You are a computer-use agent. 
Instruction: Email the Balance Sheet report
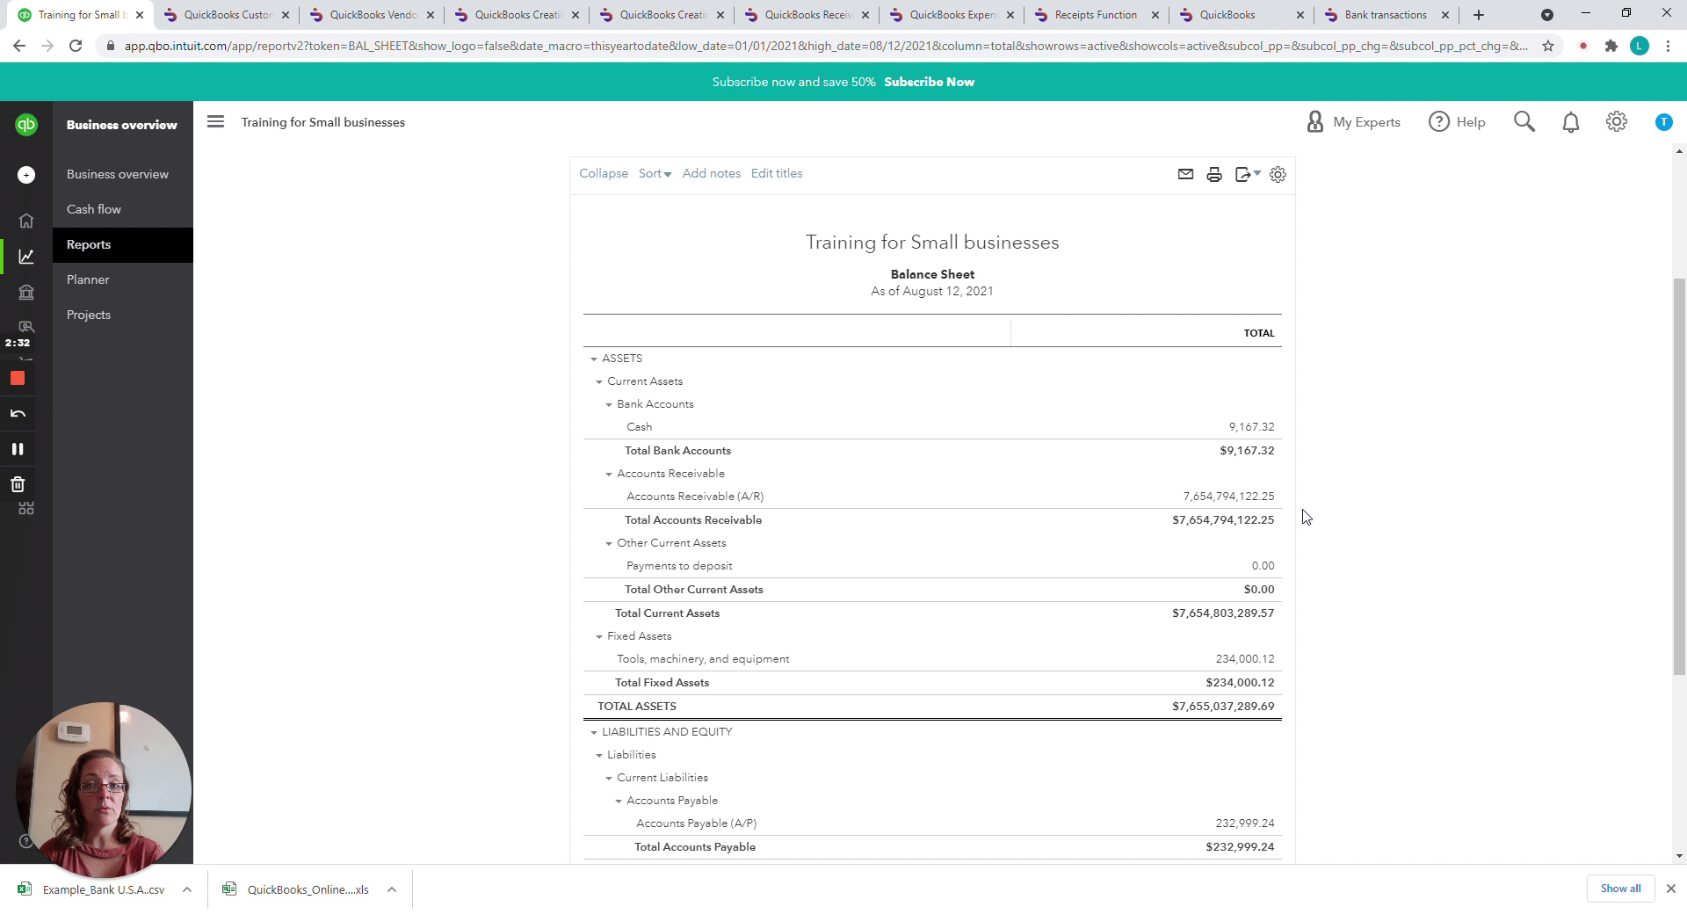coord(1185,174)
